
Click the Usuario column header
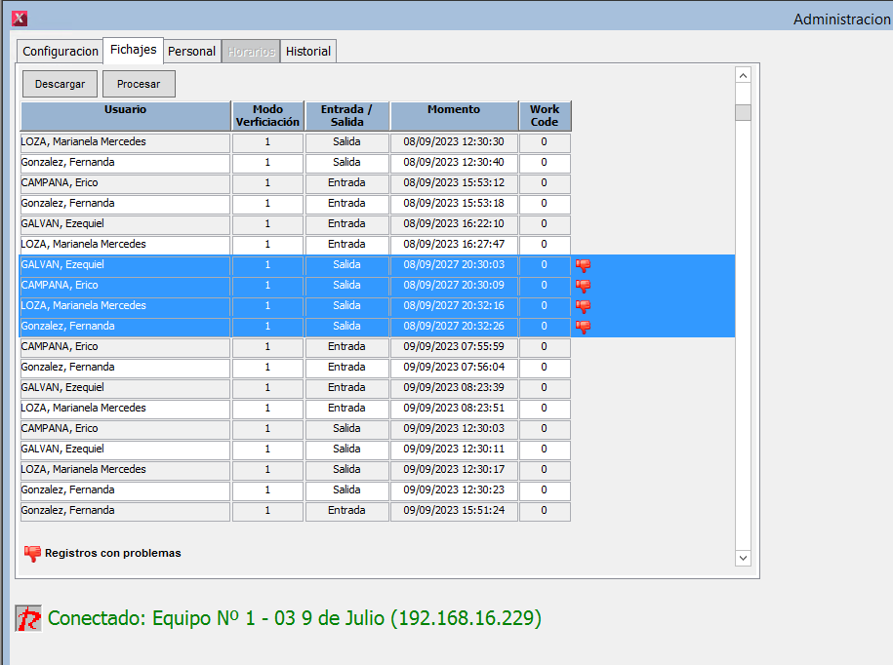(125, 116)
